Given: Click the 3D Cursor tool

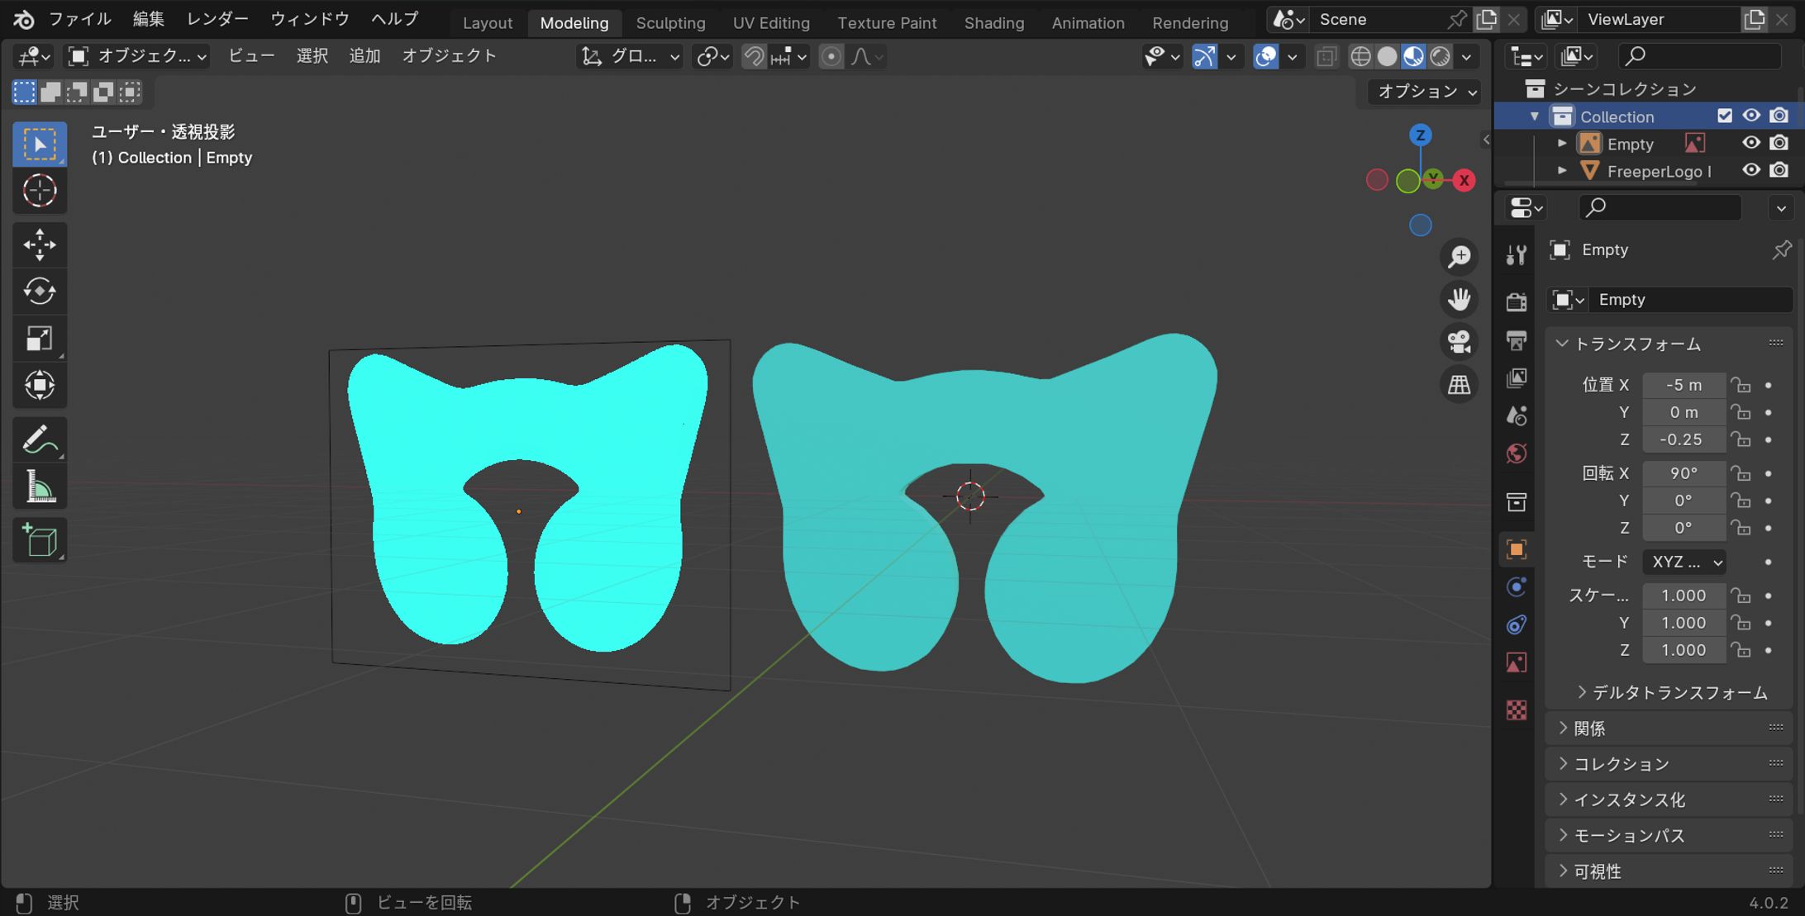Looking at the screenshot, I should (x=39, y=191).
